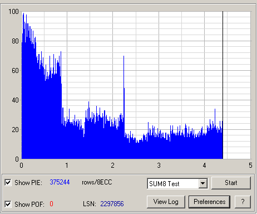The height and width of the screenshot is (214, 257).
Task: Click the POF count value 0
Action: pyautogui.click(x=51, y=204)
